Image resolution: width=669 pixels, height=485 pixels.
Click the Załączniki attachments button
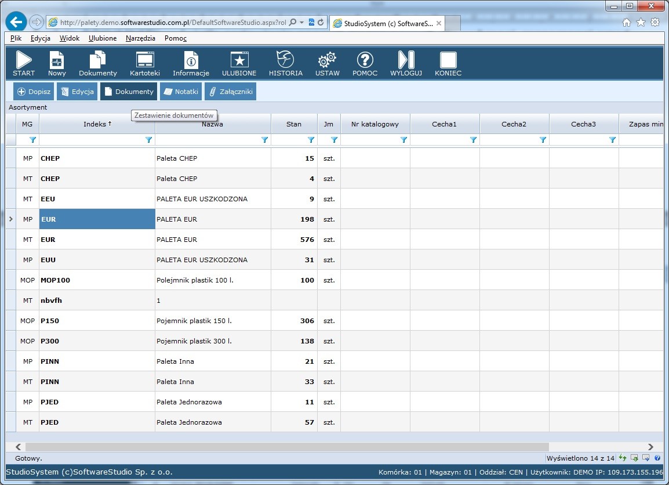[230, 91]
